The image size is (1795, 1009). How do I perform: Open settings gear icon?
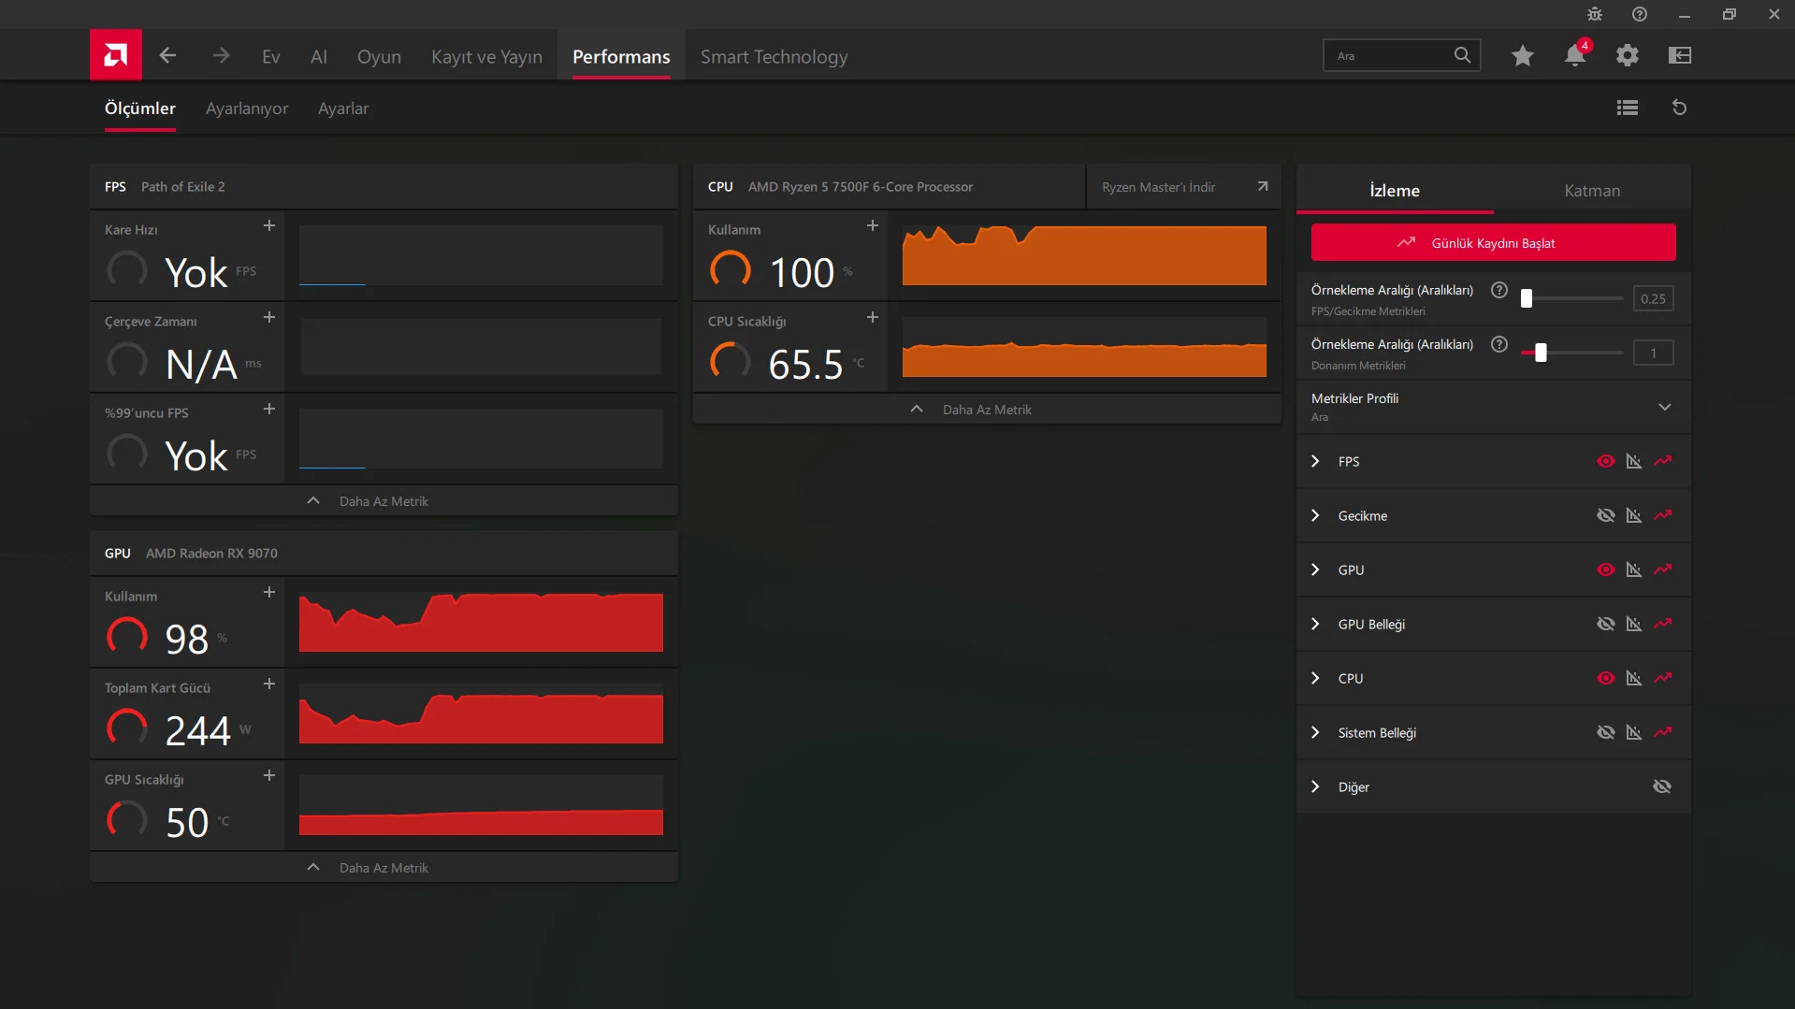[1627, 56]
